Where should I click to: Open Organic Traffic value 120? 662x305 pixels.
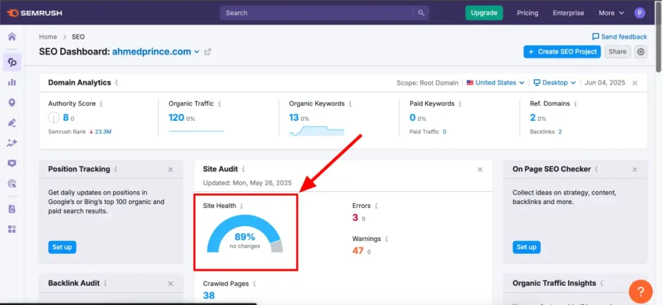176,118
